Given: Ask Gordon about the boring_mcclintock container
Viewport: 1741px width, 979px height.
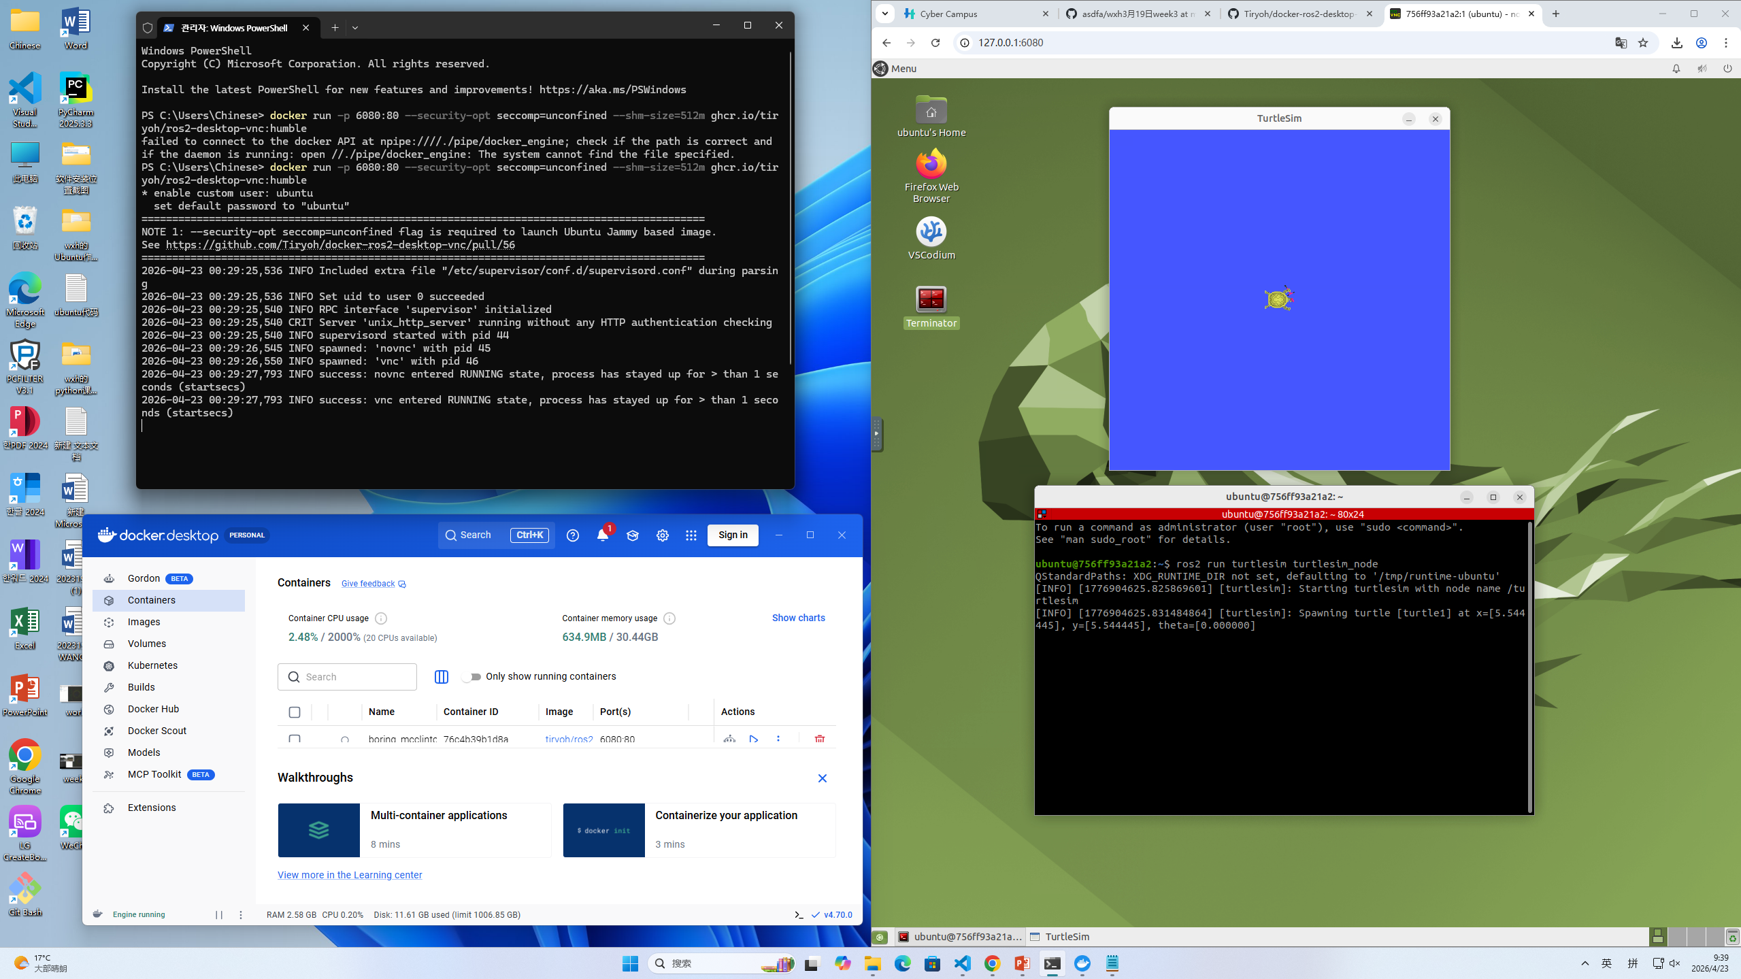Looking at the screenshot, I should [729, 739].
